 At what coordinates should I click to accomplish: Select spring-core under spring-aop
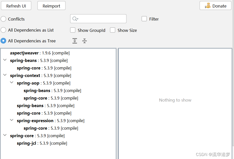[51, 98]
